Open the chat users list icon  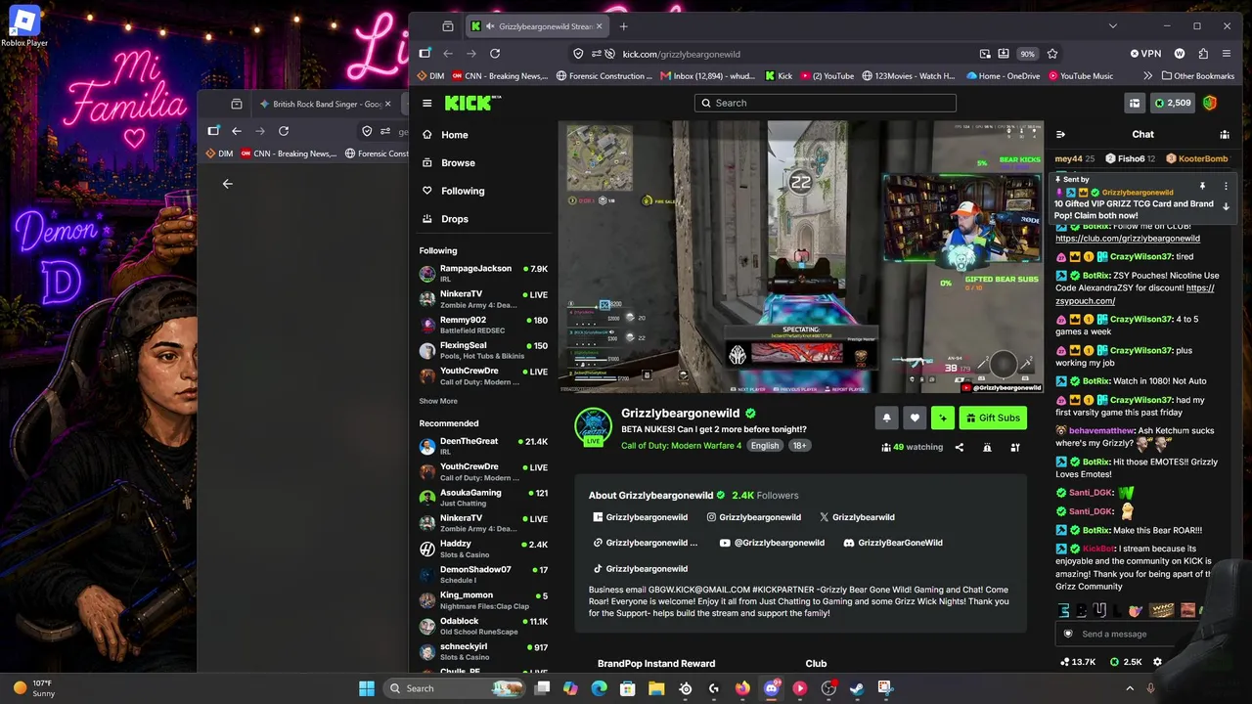tap(1225, 134)
